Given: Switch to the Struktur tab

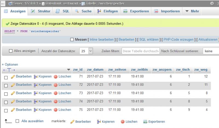Looking at the screenshot, I should pos(41,11).
